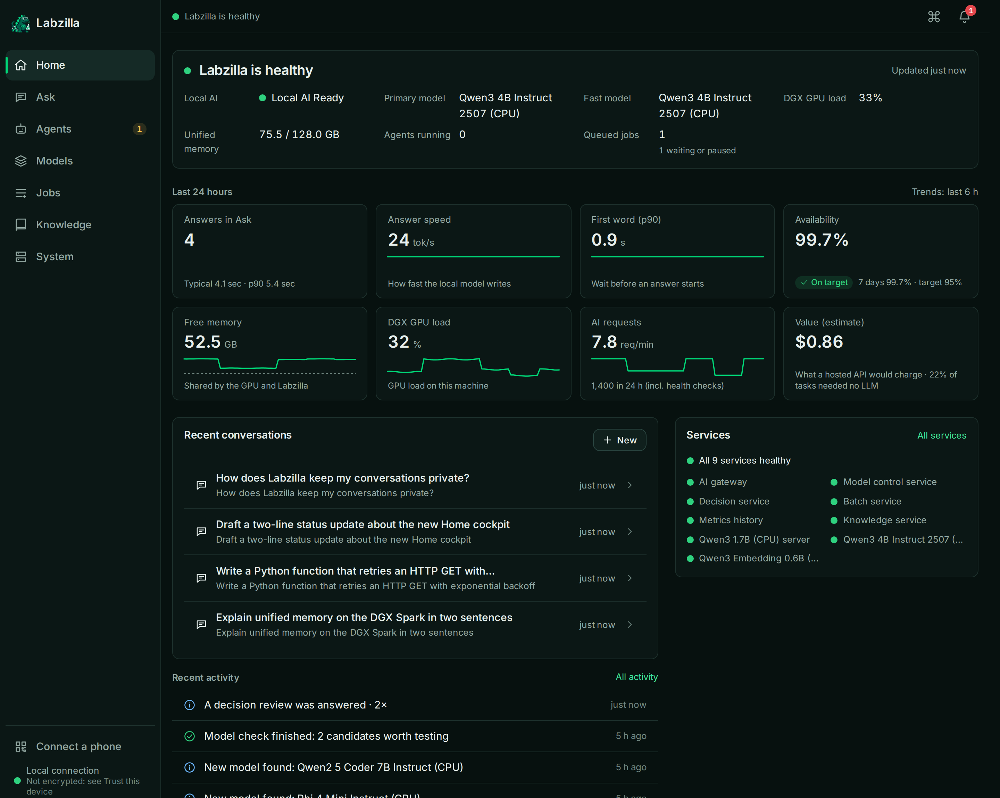Click the chevron for the HTTP GET conversation
The height and width of the screenshot is (798, 1000).
630,578
